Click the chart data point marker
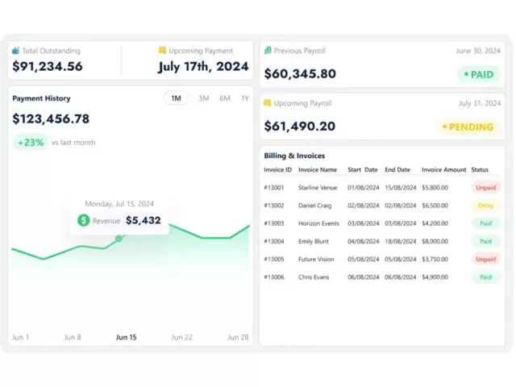 point(119,238)
